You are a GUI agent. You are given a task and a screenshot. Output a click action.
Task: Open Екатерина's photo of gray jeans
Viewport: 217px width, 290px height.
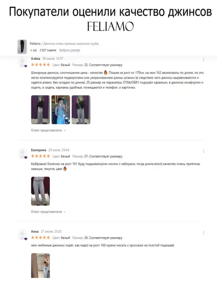click(x=40, y=191)
